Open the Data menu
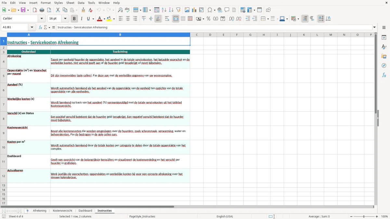The image size is (390, 219). [x=81, y=3]
